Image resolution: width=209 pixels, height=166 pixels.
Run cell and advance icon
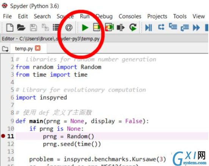click(x=109, y=27)
